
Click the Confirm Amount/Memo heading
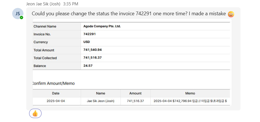tap(53, 83)
